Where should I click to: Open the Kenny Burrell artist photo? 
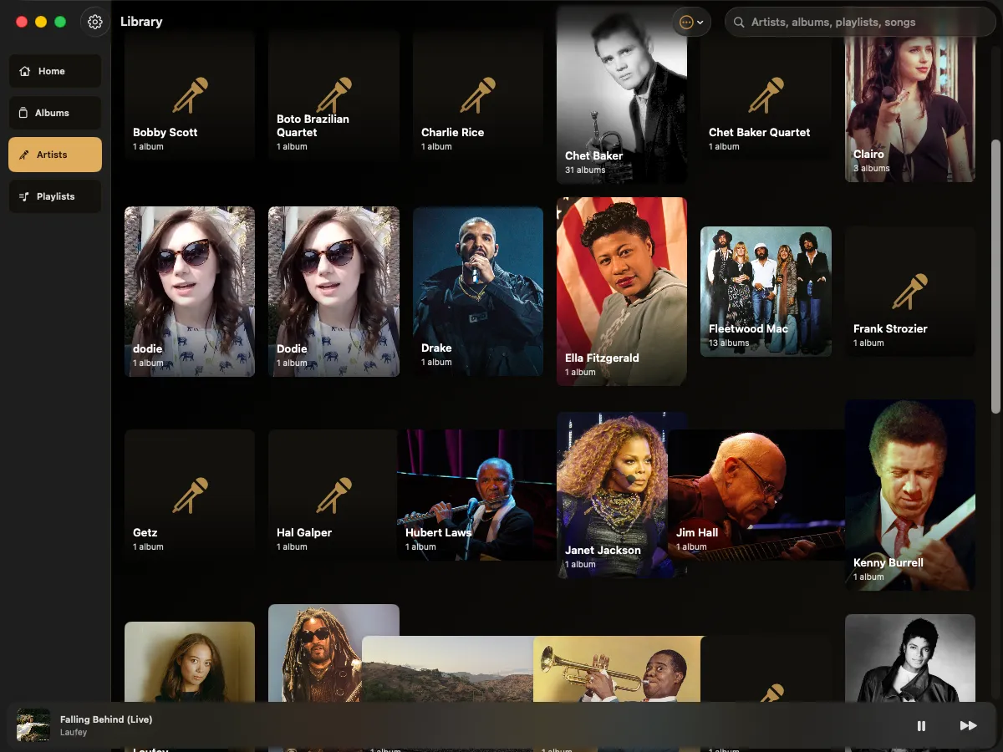(909, 495)
